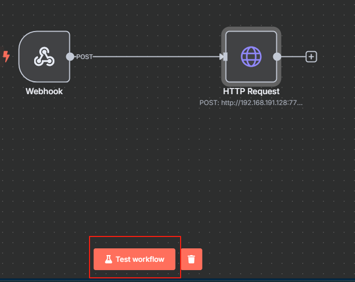355x282 pixels.
Task: Add a node with the plus icon
Action: (x=311, y=57)
